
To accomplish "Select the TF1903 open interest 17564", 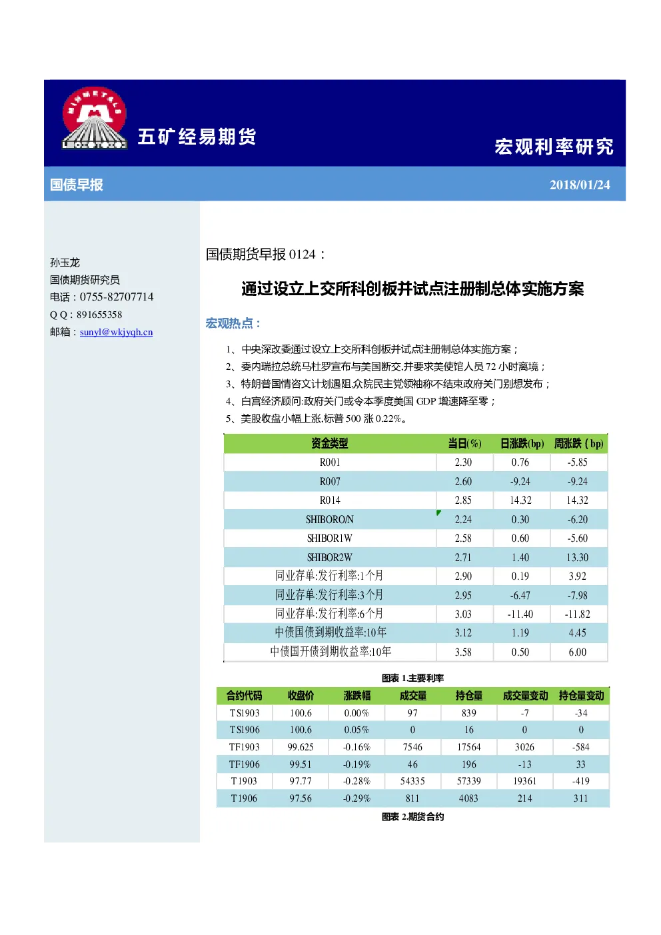I will (468, 747).
